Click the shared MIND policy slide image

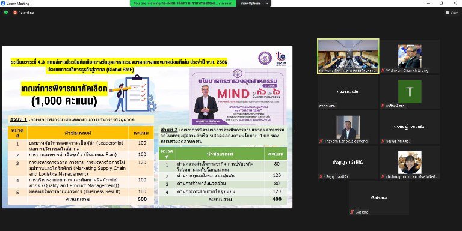coord(238,97)
